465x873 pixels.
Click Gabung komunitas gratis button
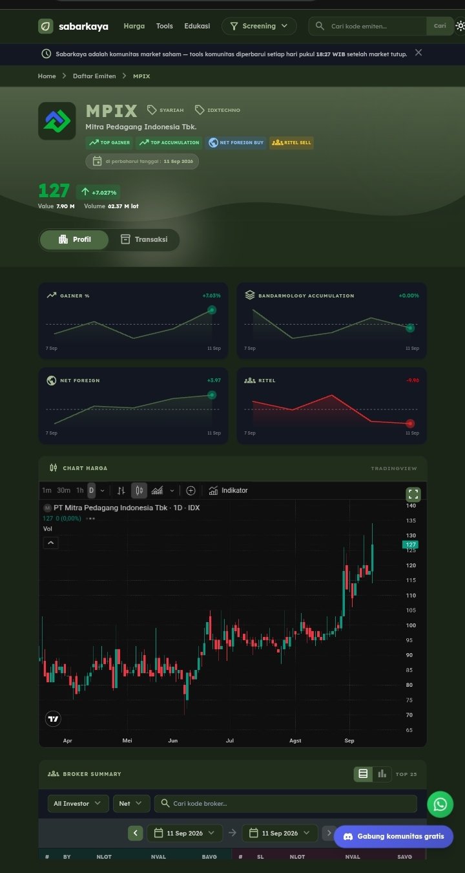pos(393,836)
